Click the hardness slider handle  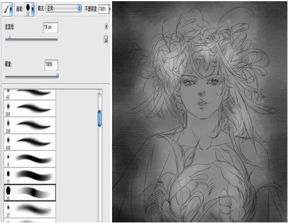[57, 76]
